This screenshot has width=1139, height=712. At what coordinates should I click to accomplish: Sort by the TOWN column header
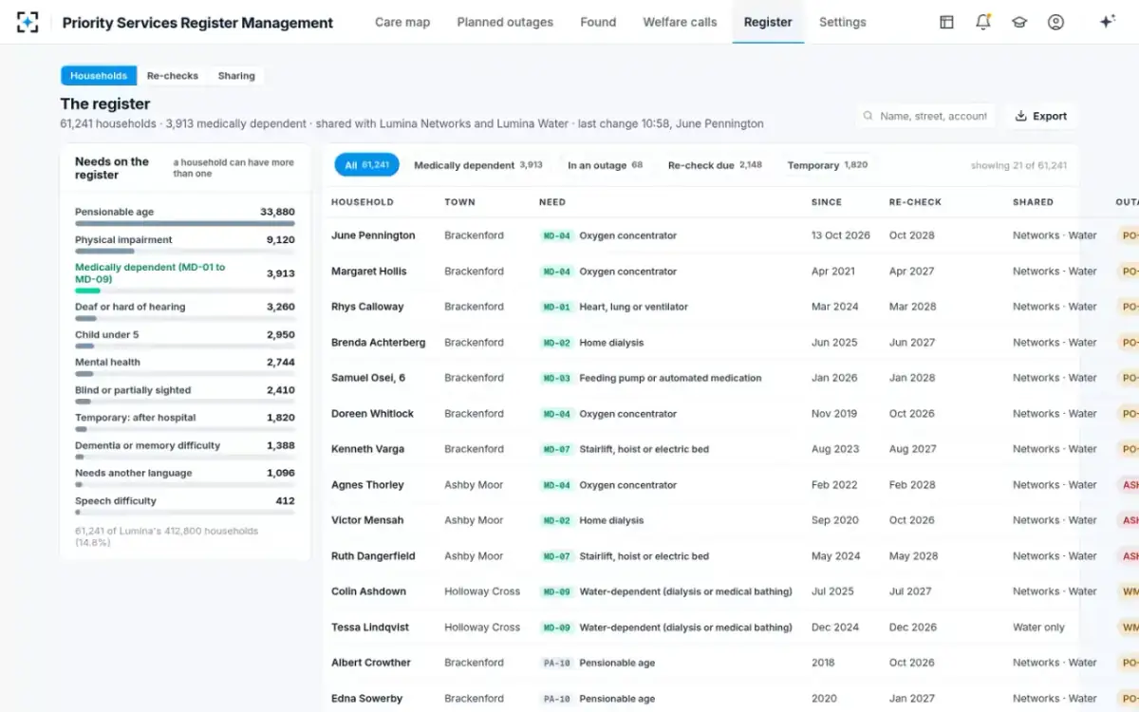pos(459,202)
